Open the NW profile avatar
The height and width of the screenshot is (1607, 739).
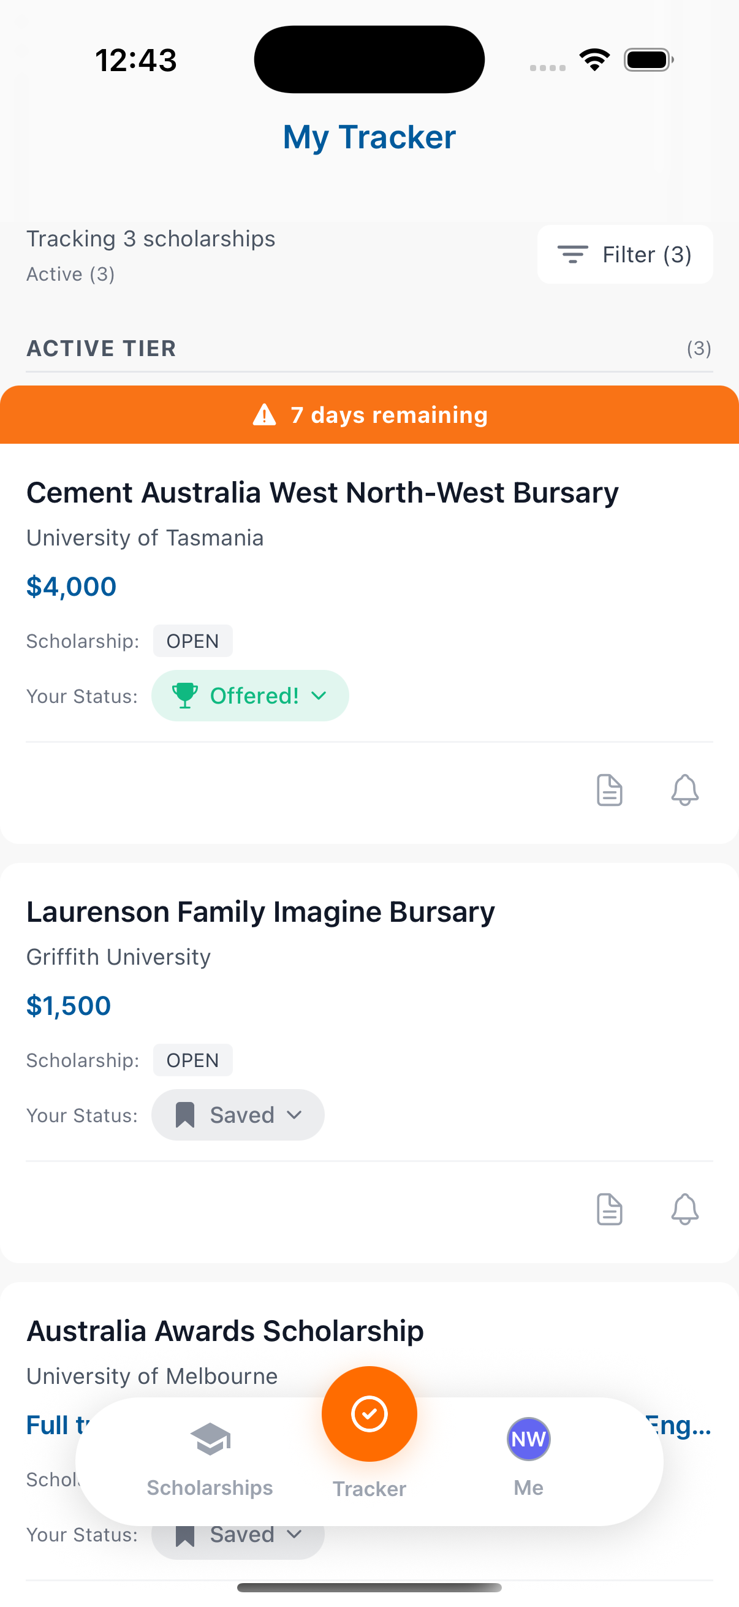tap(528, 1439)
